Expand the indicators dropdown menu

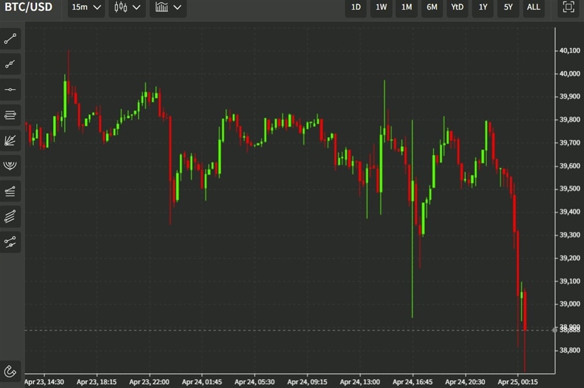[168, 7]
